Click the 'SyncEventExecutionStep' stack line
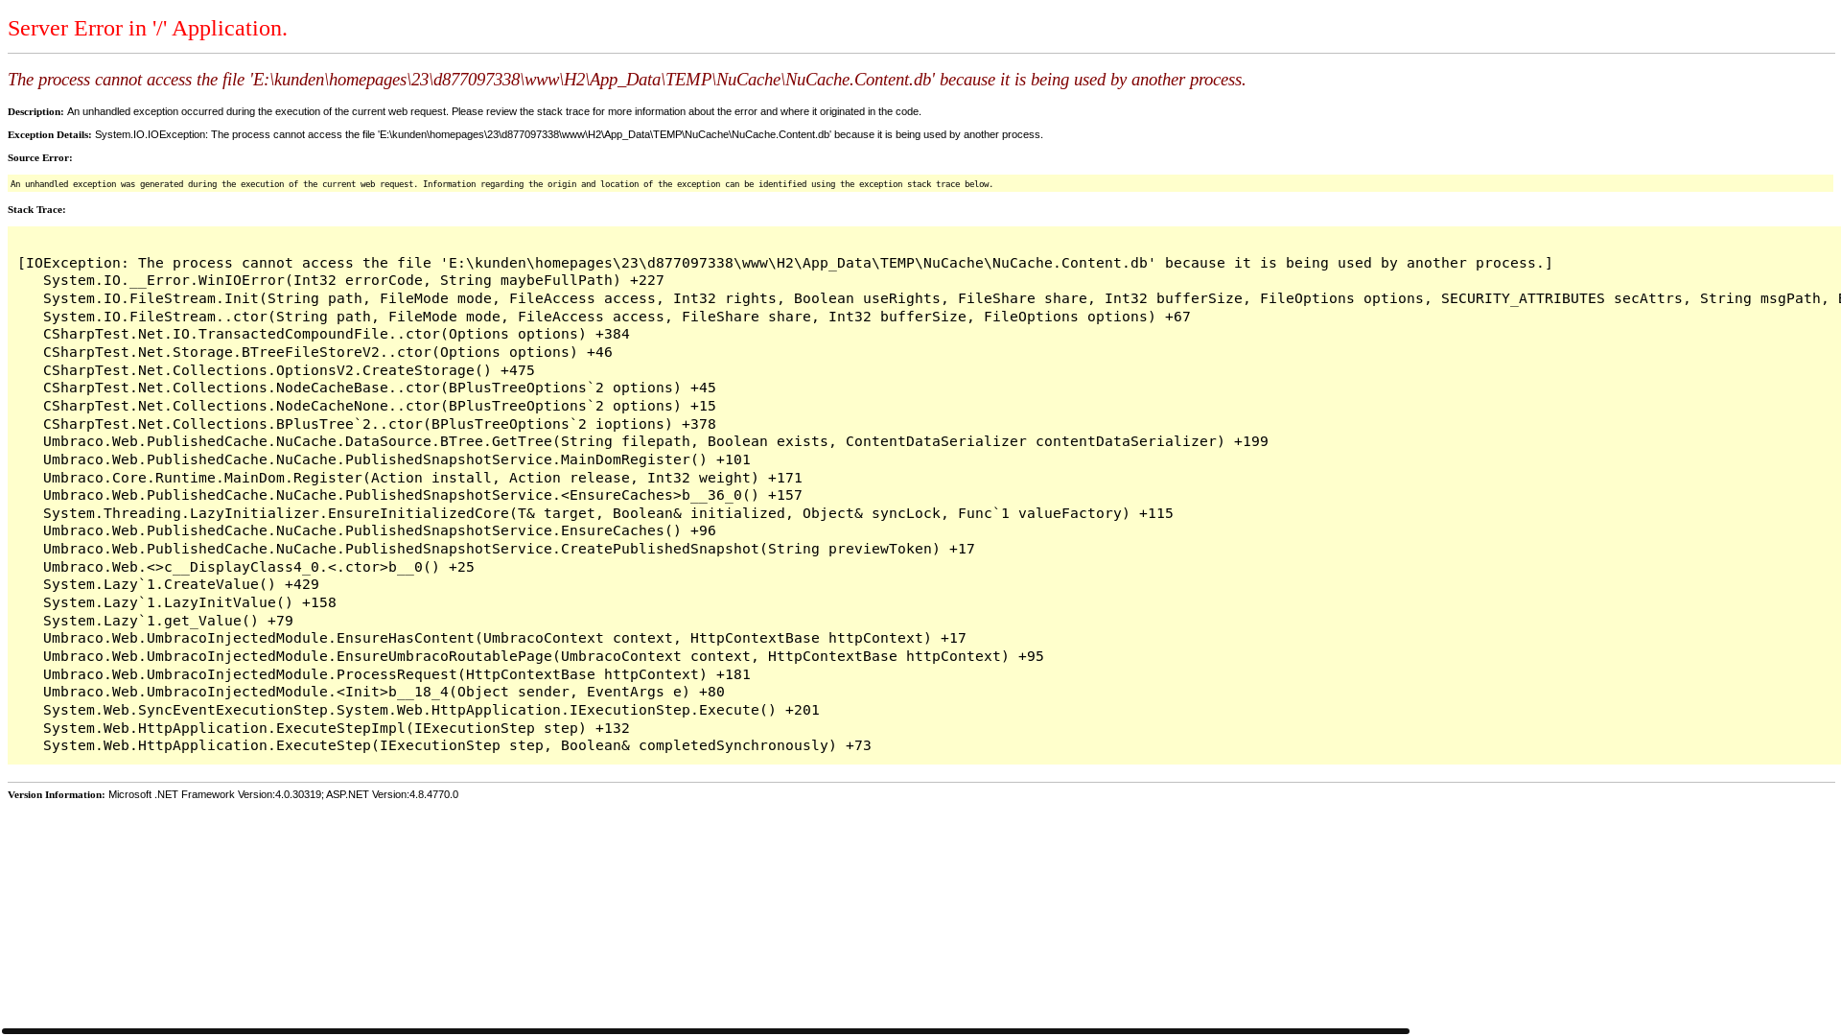Screen dimensions: 1841x1036 click(x=431, y=710)
